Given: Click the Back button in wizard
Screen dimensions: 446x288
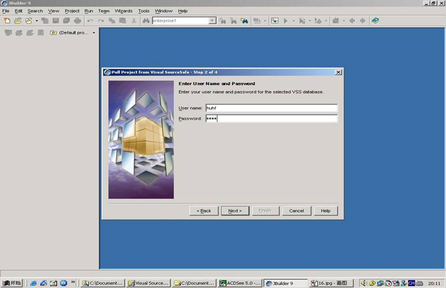Looking at the screenshot, I should click(204, 211).
